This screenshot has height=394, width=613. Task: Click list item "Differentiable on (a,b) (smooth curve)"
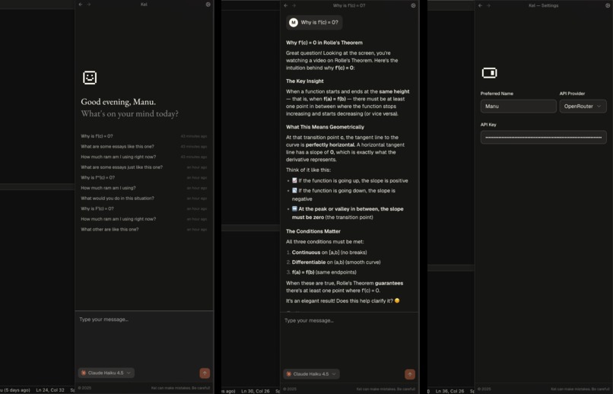pos(336,262)
